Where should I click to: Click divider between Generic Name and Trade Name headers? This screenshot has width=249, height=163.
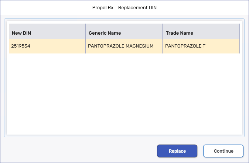click(x=162, y=33)
